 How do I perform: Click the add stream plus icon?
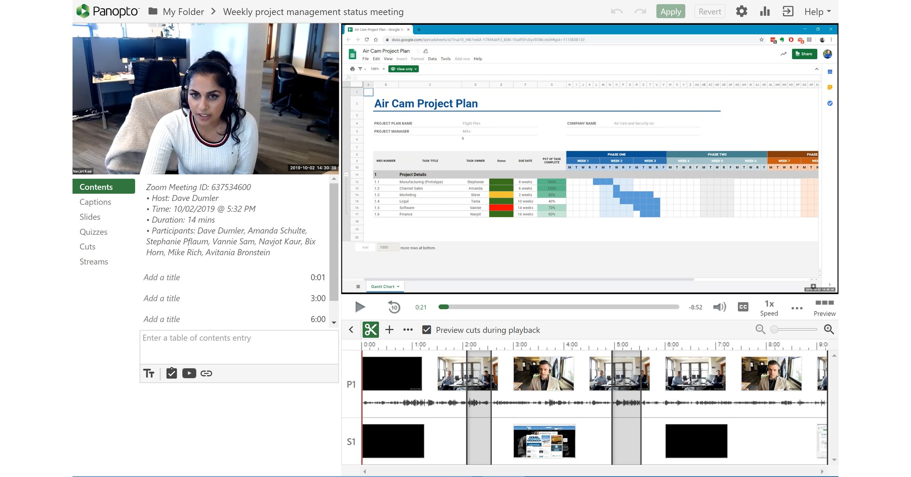tap(389, 329)
